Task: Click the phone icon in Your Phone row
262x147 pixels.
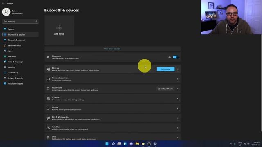Action: (x=48, y=89)
